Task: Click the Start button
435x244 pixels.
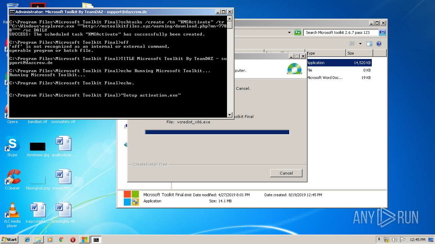Action: pyautogui.click(x=10, y=240)
